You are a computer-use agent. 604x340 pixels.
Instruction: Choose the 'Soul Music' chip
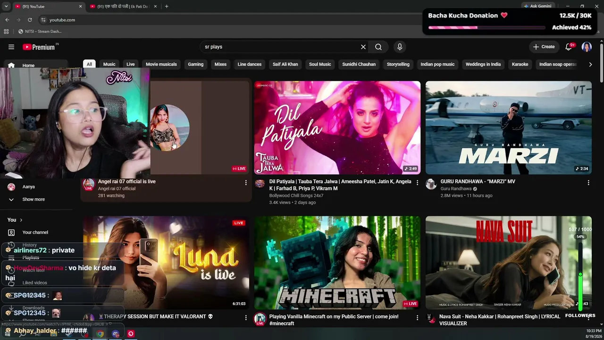[x=320, y=64]
